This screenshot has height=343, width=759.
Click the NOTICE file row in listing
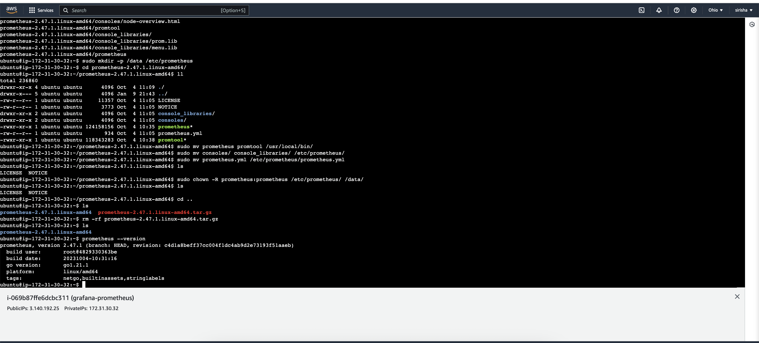tap(88, 107)
